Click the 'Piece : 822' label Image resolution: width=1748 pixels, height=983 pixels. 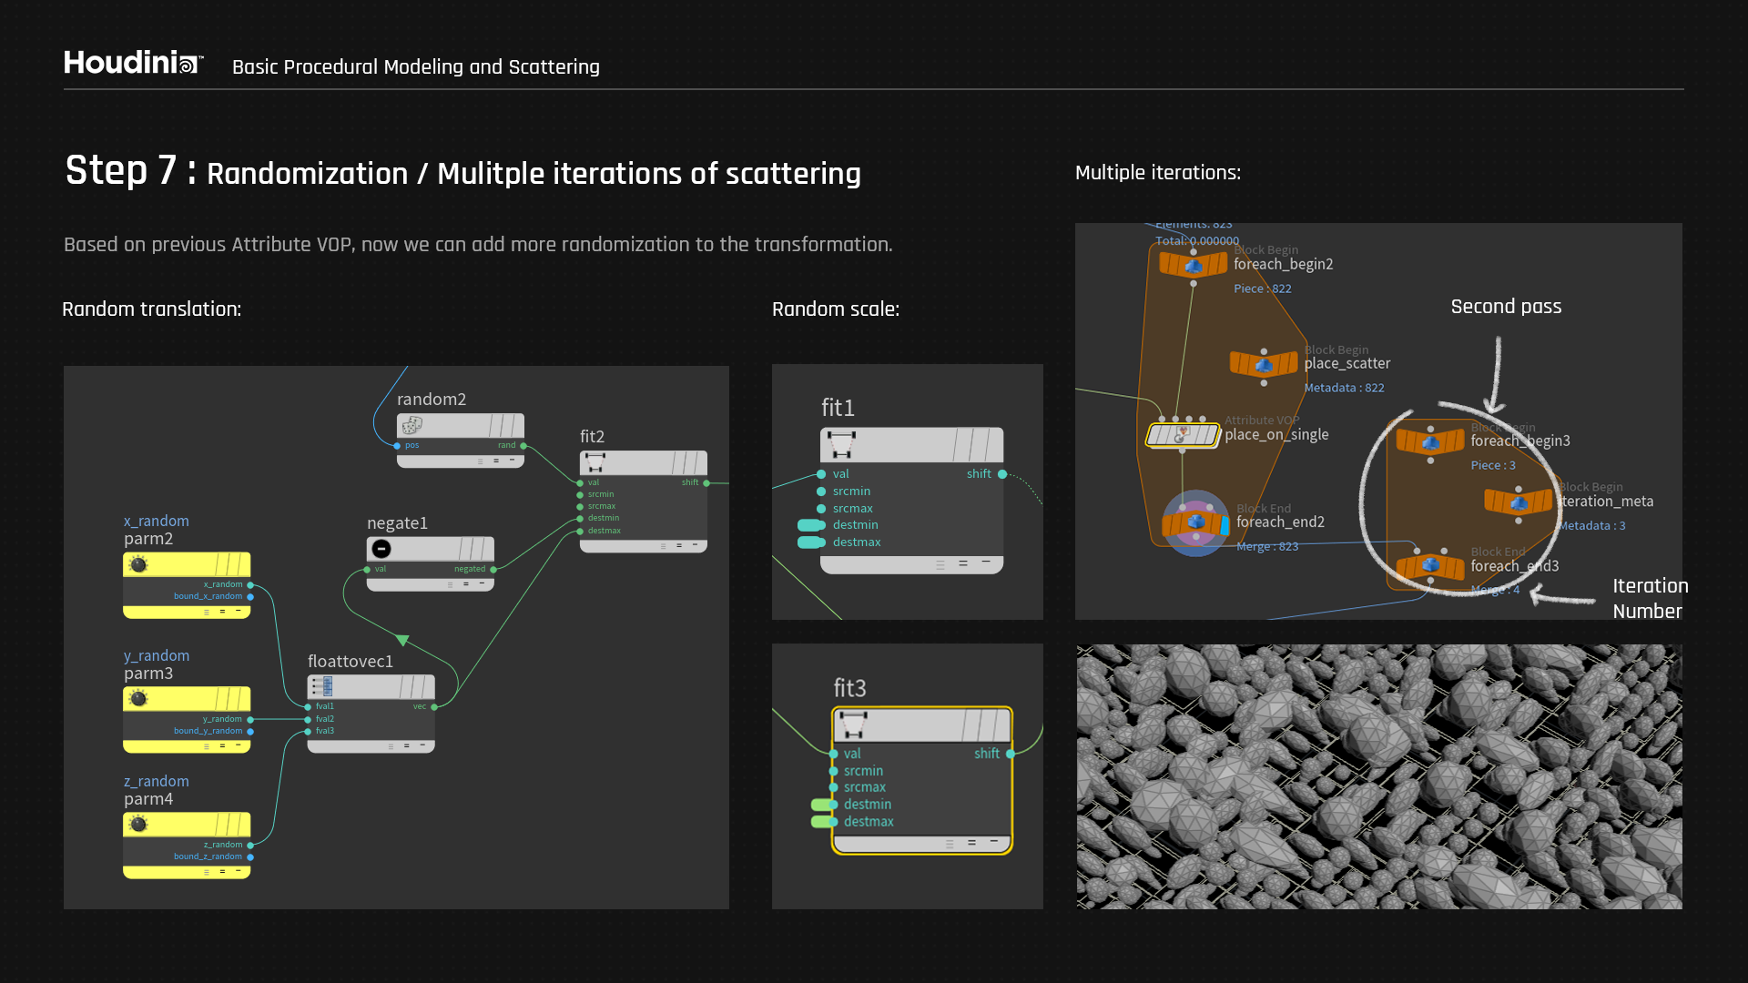(1263, 289)
